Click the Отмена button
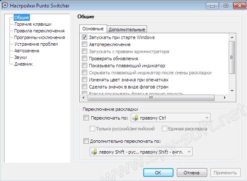This screenshot has width=247, height=181. click(x=192, y=173)
